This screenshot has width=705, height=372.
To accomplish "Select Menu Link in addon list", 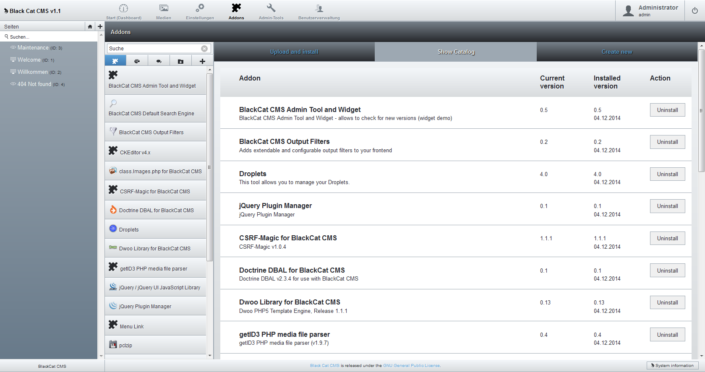I will pos(155,325).
